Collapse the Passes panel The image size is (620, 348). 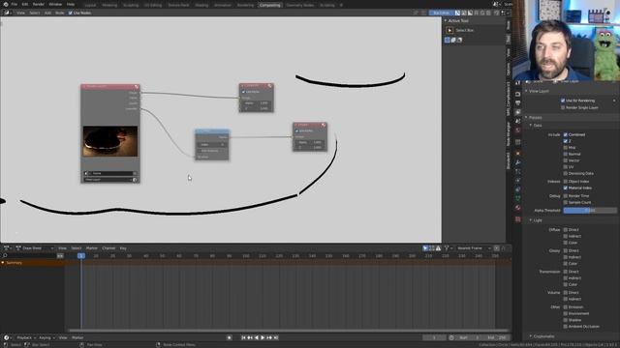pyautogui.click(x=526, y=118)
